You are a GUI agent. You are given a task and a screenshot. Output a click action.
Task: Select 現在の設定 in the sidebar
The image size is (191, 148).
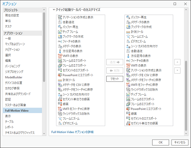point(22,15)
